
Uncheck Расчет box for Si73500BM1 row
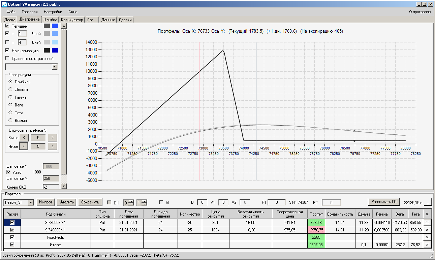point(12,222)
